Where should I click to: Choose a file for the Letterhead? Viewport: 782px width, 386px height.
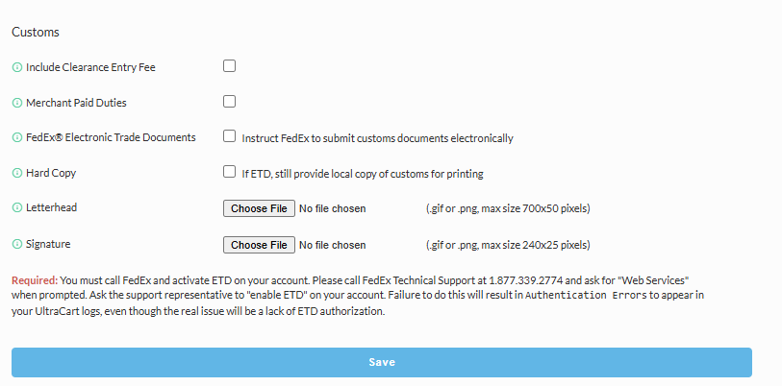[x=259, y=208]
